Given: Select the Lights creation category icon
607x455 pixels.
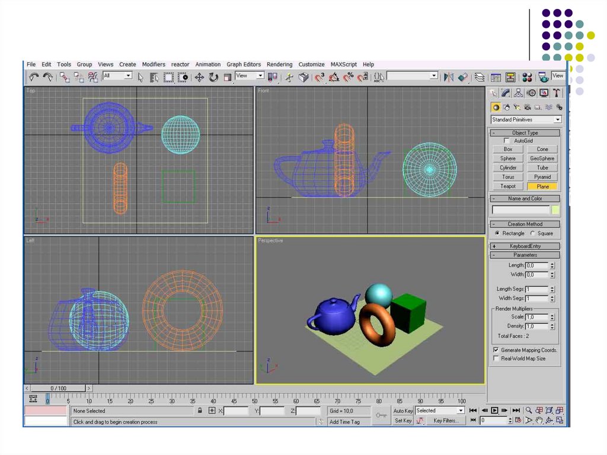Looking at the screenshot, I should (517, 107).
